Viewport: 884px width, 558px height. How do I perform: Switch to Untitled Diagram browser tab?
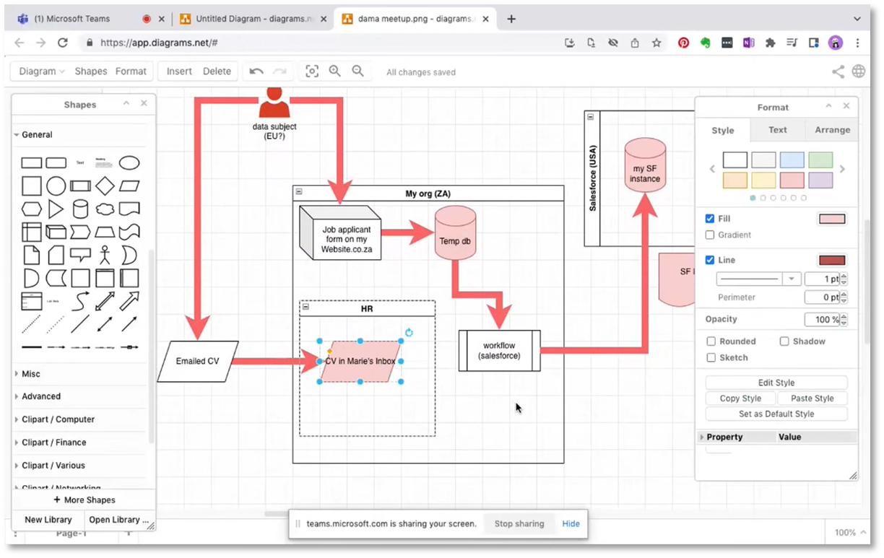coord(253,19)
